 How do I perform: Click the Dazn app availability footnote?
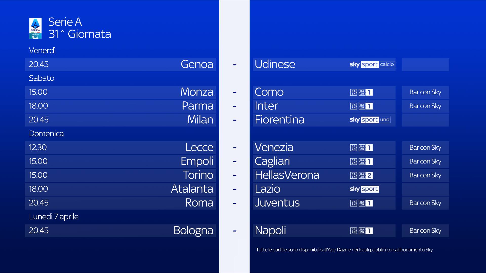pos(344,250)
